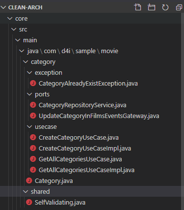
Task: Open CreateCategoryUseCase.java file
Action: click(x=79, y=138)
